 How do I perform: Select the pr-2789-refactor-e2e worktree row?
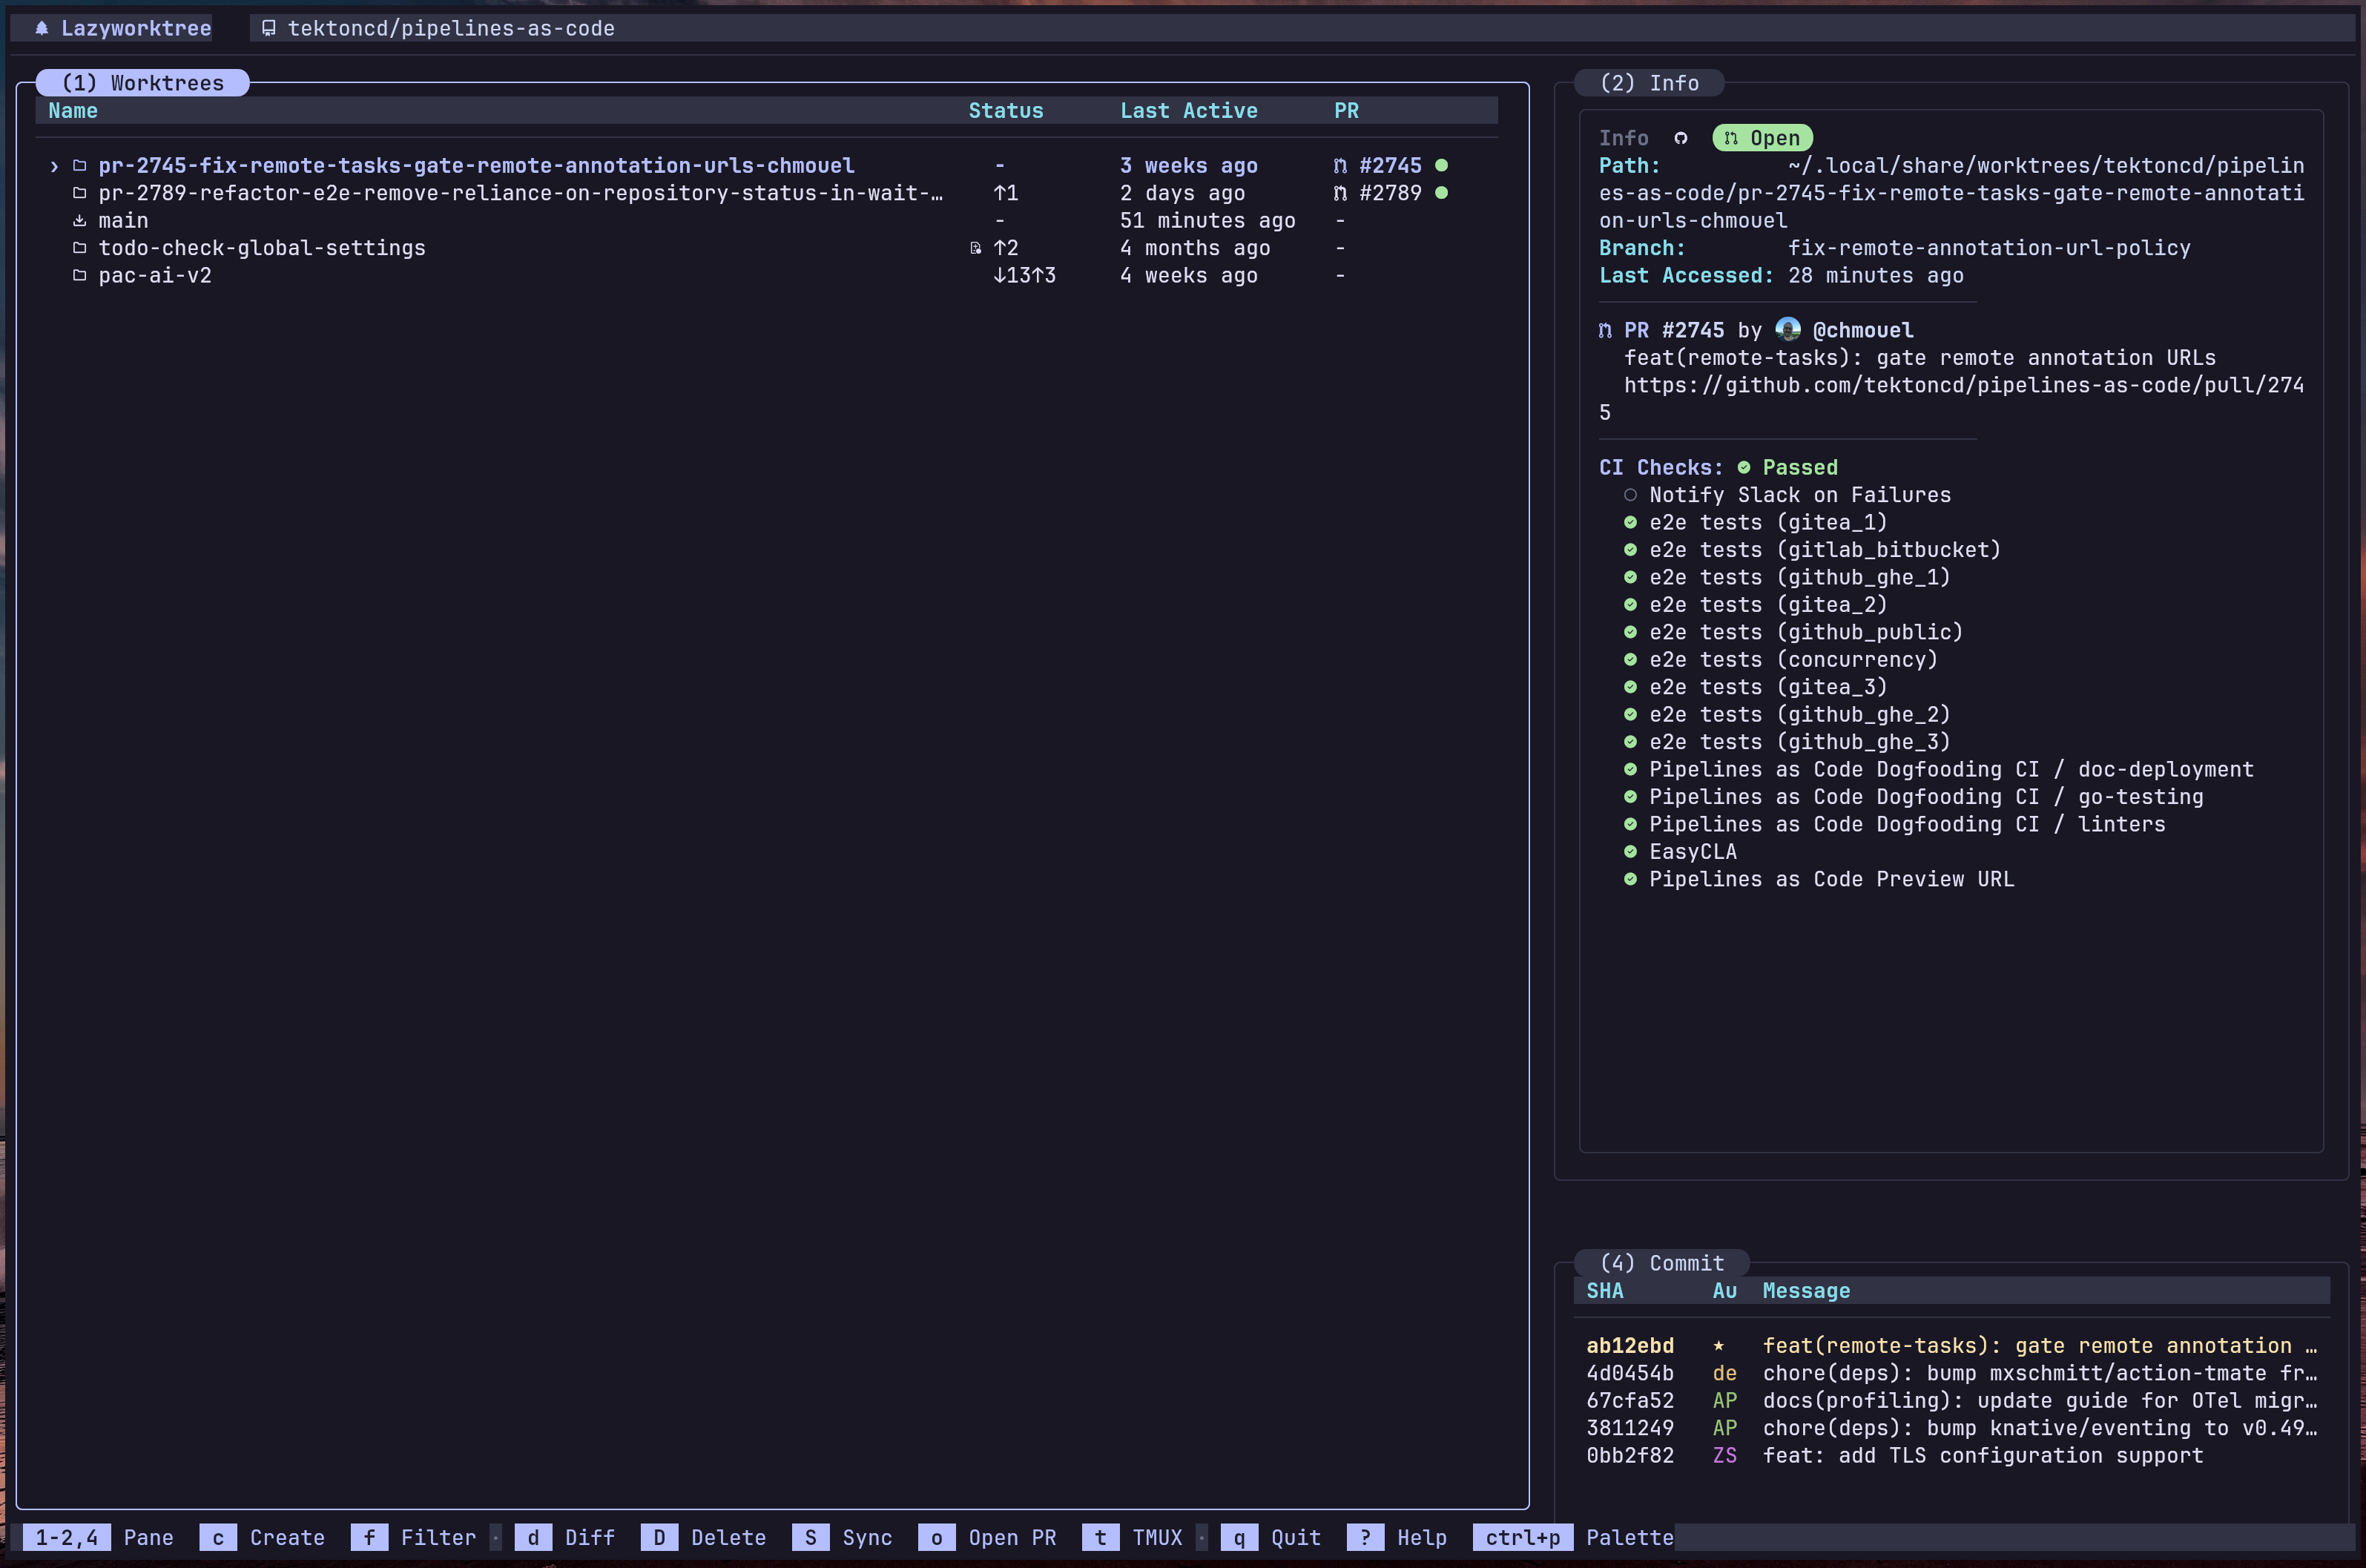pyautogui.click(x=767, y=193)
